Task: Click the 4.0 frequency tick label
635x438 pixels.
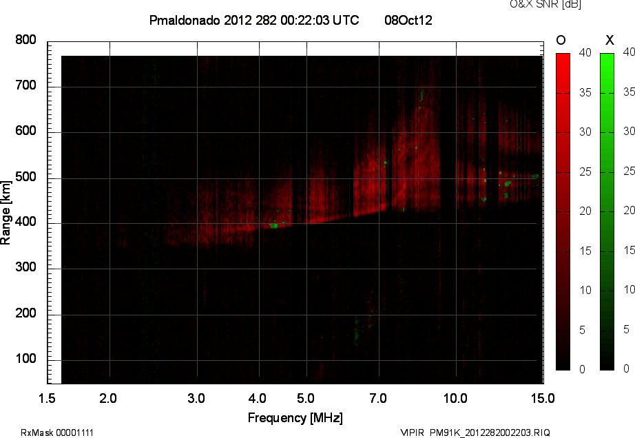Action: (x=258, y=398)
